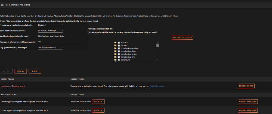Click the borg-backup-flash folder icon

click(115, 51)
